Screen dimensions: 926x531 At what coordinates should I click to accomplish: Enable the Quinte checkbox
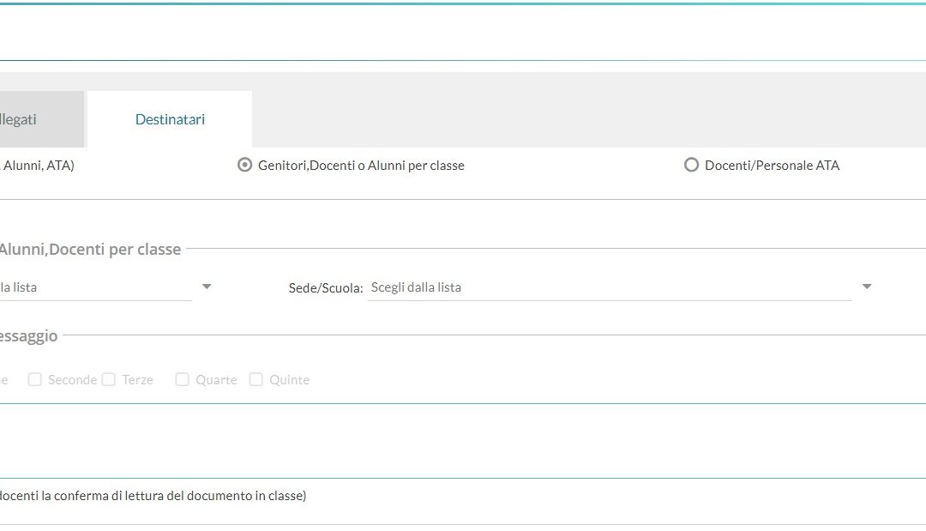point(256,379)
